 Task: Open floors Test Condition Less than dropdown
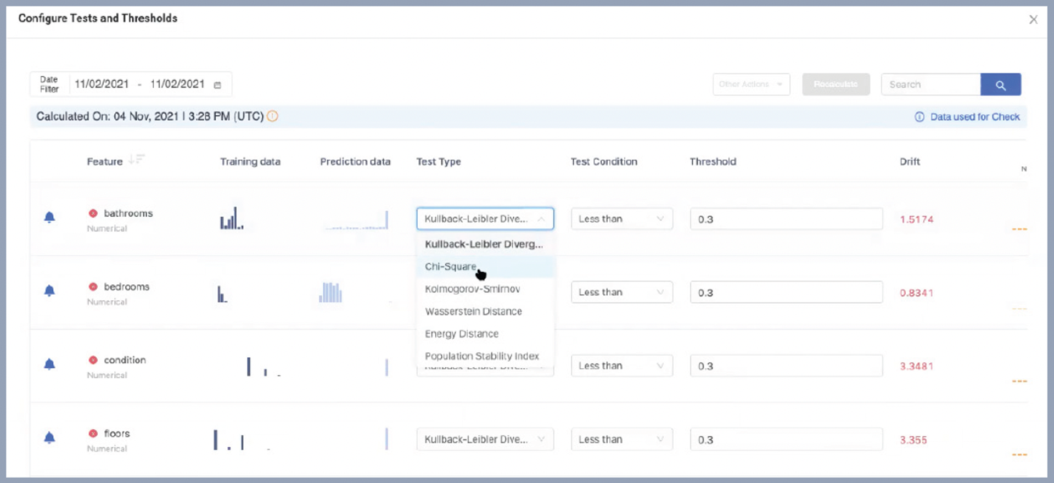coord(621,439)
